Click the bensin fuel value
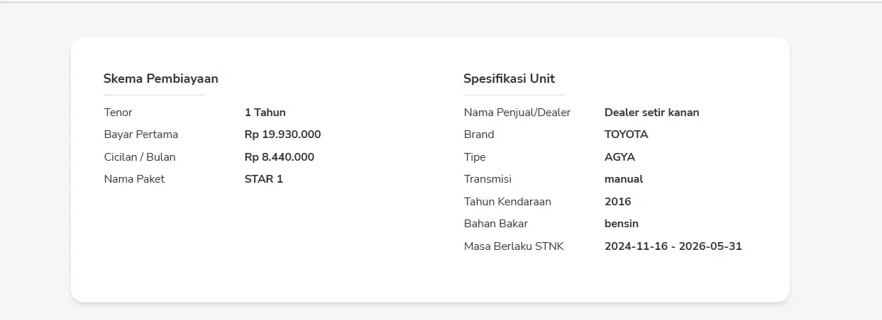882x320 pixels. coord(621,224)
